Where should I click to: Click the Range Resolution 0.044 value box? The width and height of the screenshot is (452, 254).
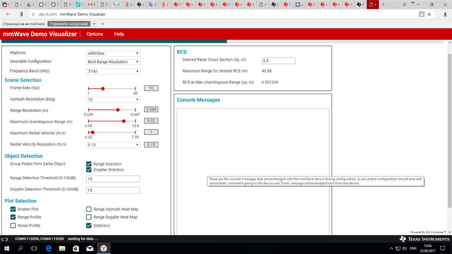[151, 110]
